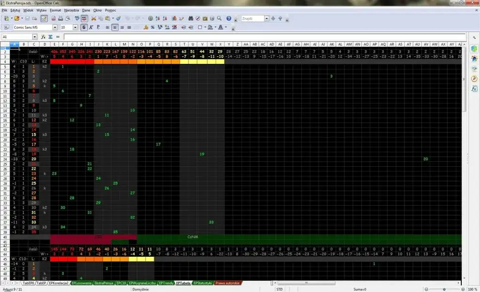The image size is (480, 292).
Task: Toggle Bold formatting button
Action: [x=84, y=27]
